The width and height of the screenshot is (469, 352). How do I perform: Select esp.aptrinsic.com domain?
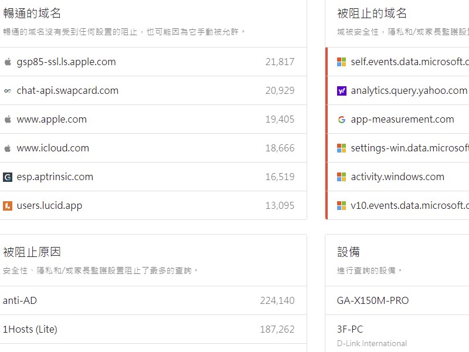point(55,177)
